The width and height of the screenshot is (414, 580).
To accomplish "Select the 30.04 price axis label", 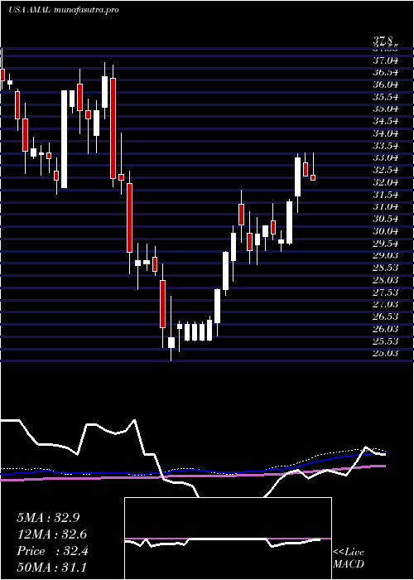I will click(386, 231).
